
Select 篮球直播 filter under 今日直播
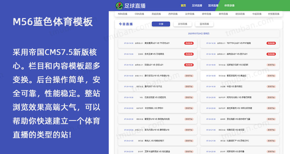click(204, 24)
